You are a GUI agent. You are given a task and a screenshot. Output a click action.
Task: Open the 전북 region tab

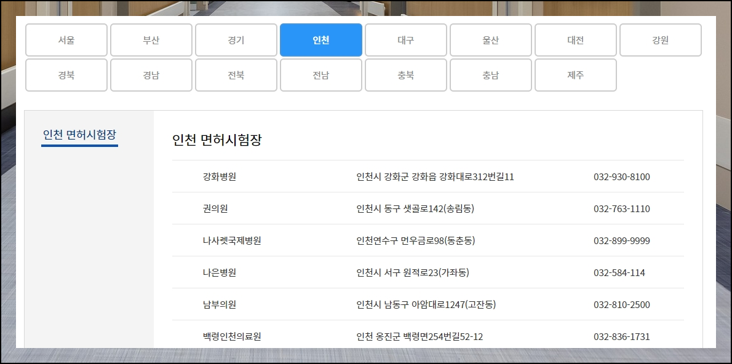[236, 75]
